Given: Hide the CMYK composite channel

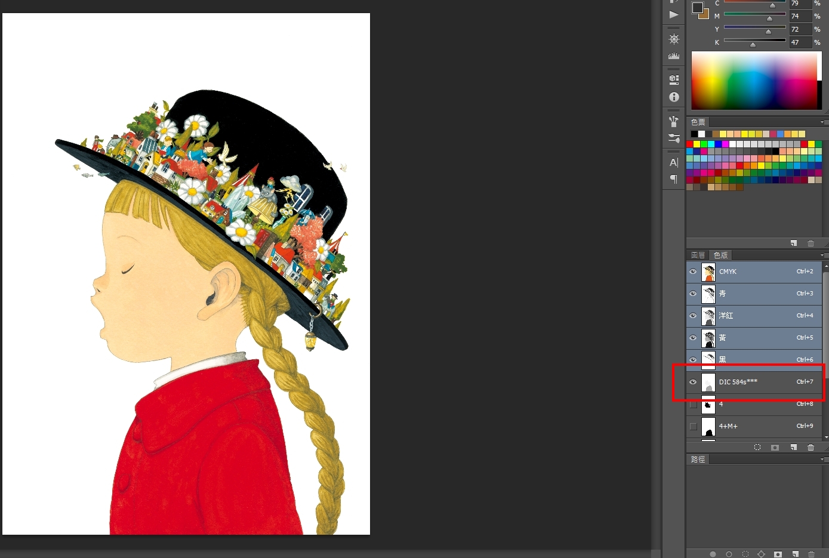Looking at the screenshot, I should click(x=693, y=272).
